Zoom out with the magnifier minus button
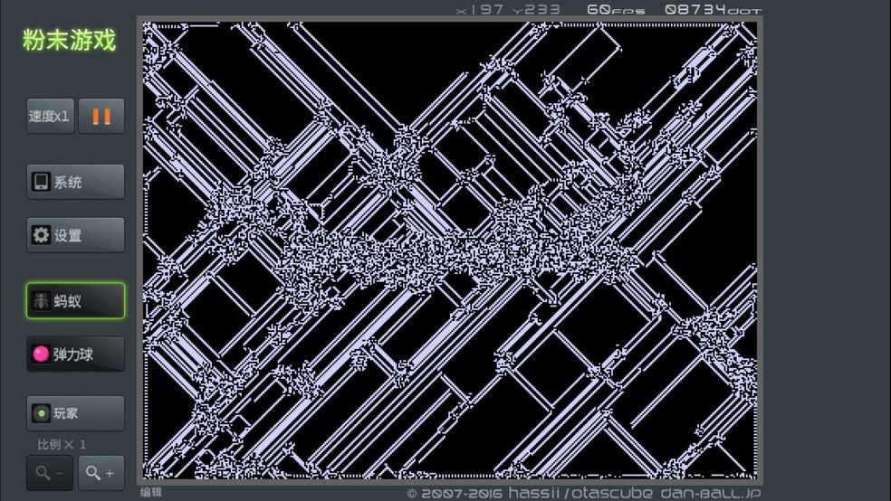 (x=50, y=472)
